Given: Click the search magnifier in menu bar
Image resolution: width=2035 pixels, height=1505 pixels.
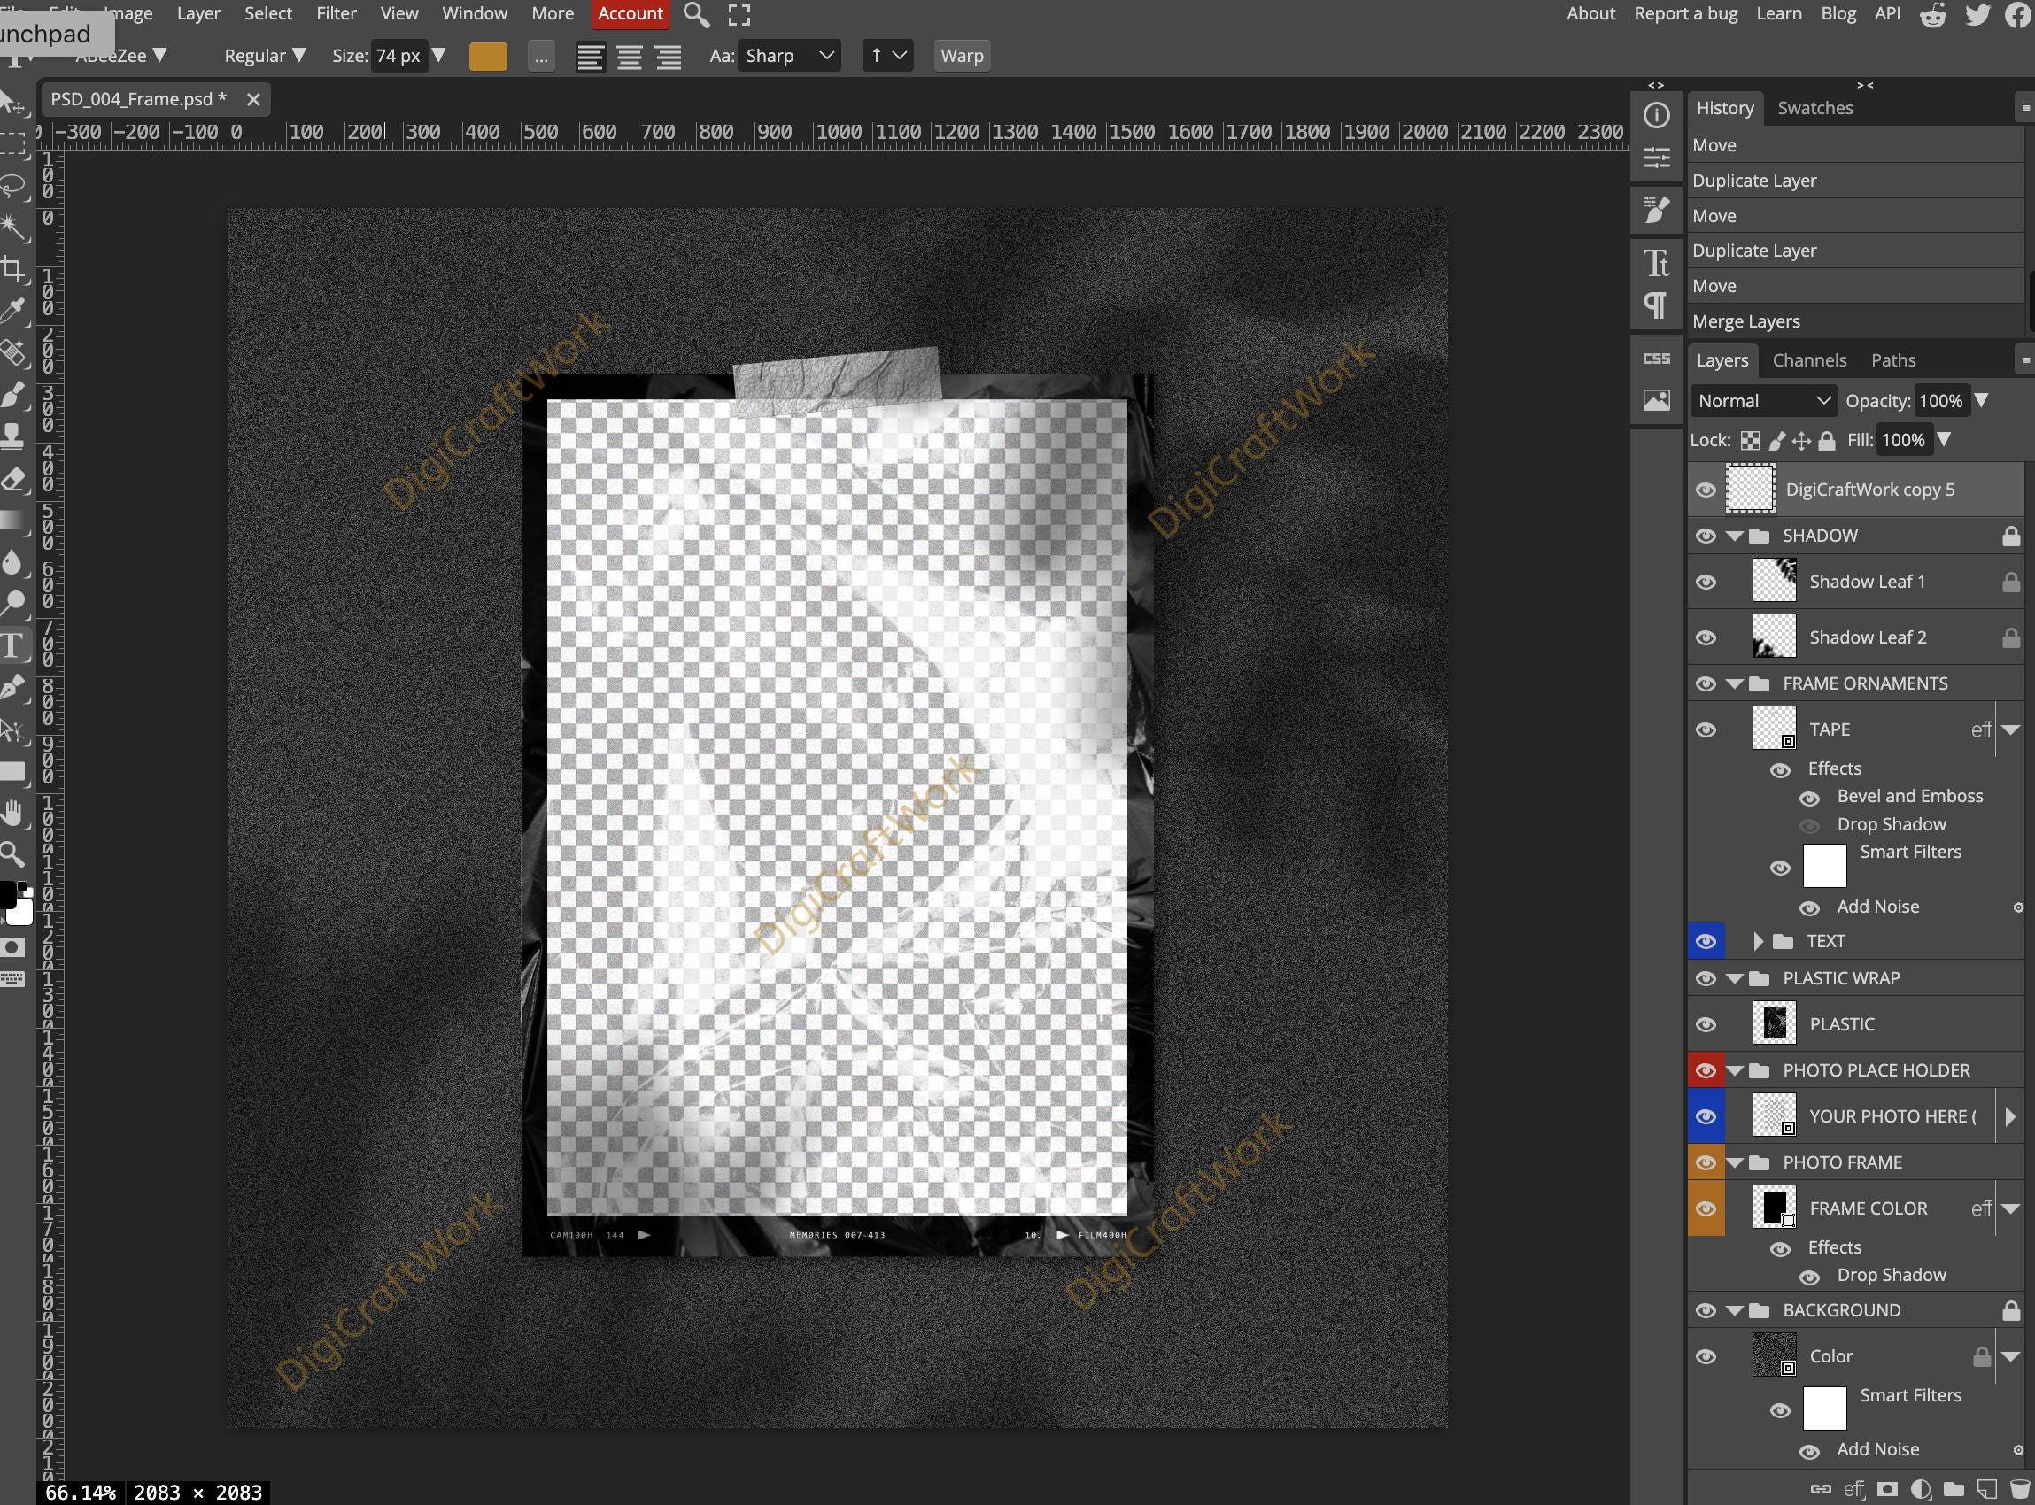Looking at the screenshot, I should [x=696, y=14].
